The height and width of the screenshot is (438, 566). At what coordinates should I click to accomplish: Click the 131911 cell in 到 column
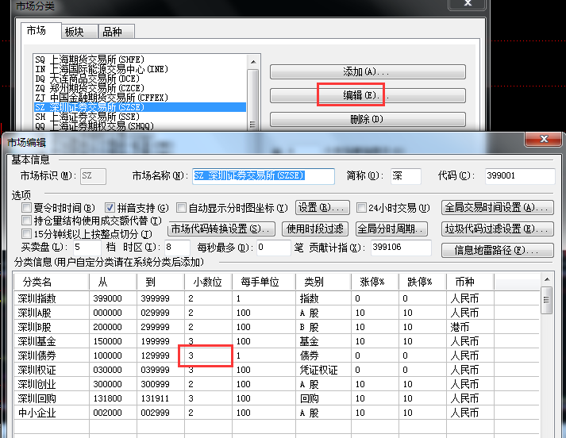coord(160,398)
